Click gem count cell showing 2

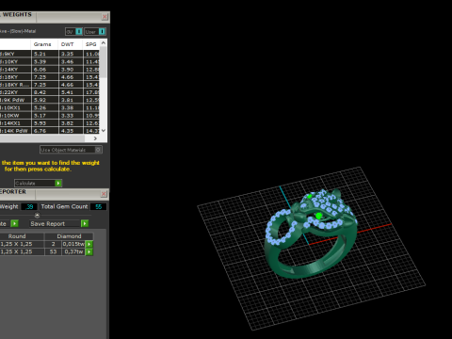point(53,244)
